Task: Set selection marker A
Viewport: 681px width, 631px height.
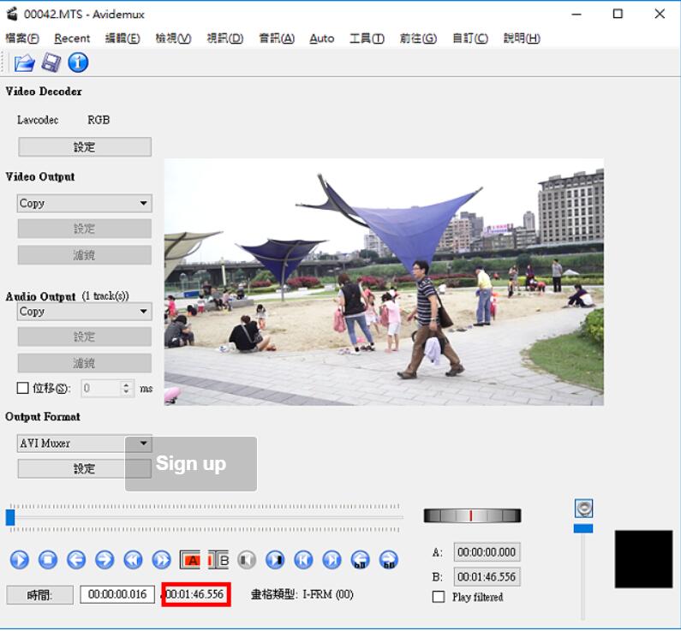Action: (190, 560)
